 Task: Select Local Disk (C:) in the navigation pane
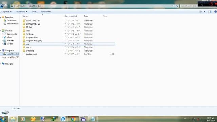(13, 54)
